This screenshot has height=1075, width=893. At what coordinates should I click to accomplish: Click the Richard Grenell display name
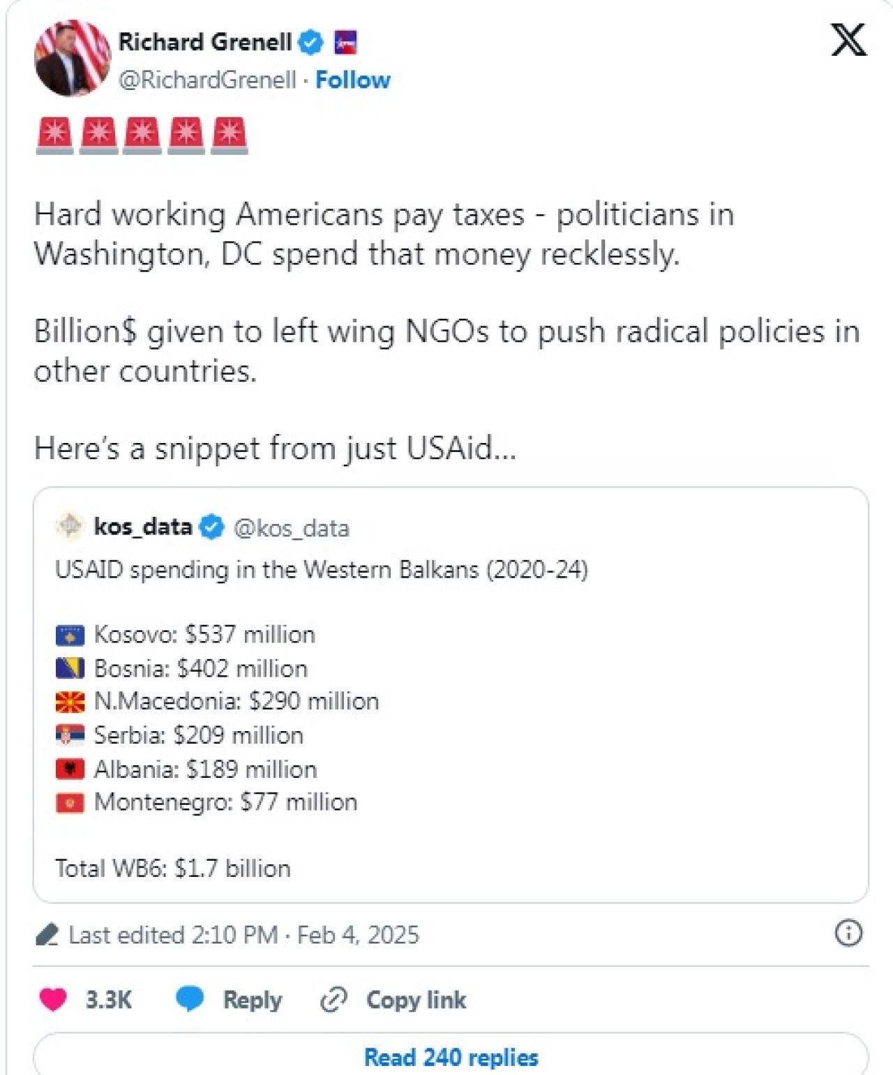click(205, 42)
